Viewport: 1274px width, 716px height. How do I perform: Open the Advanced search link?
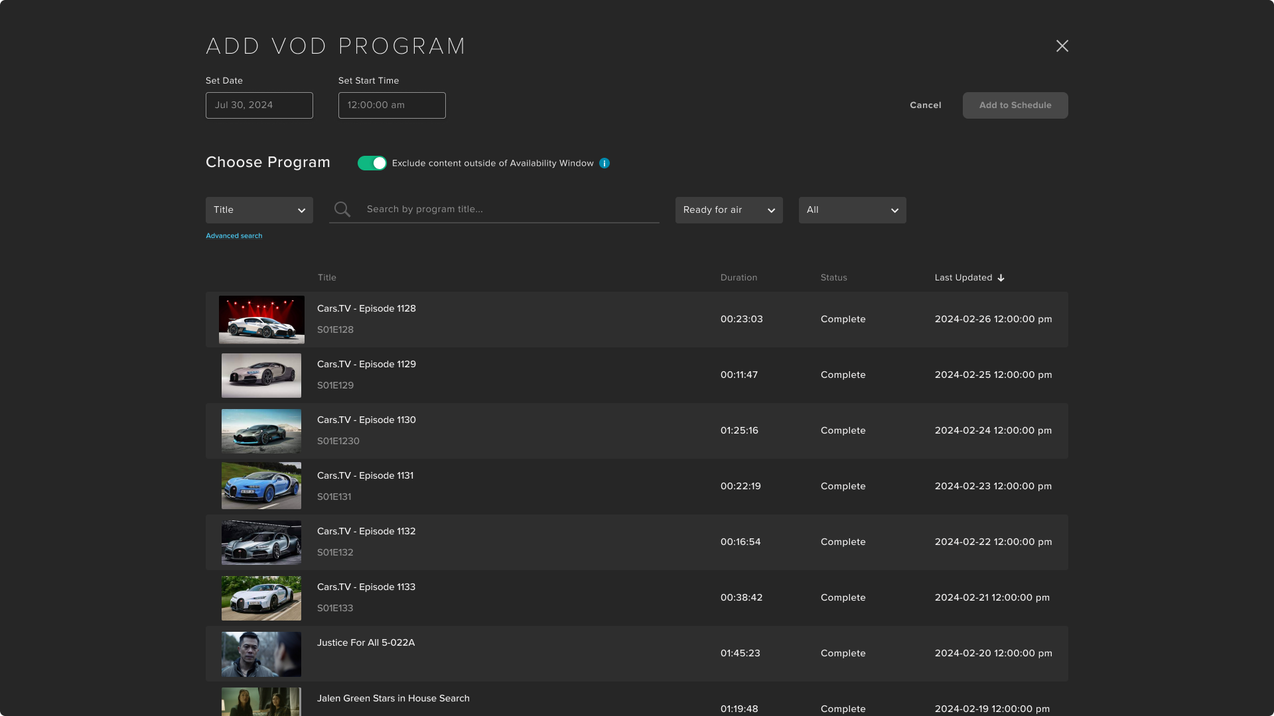click(234, 236)
